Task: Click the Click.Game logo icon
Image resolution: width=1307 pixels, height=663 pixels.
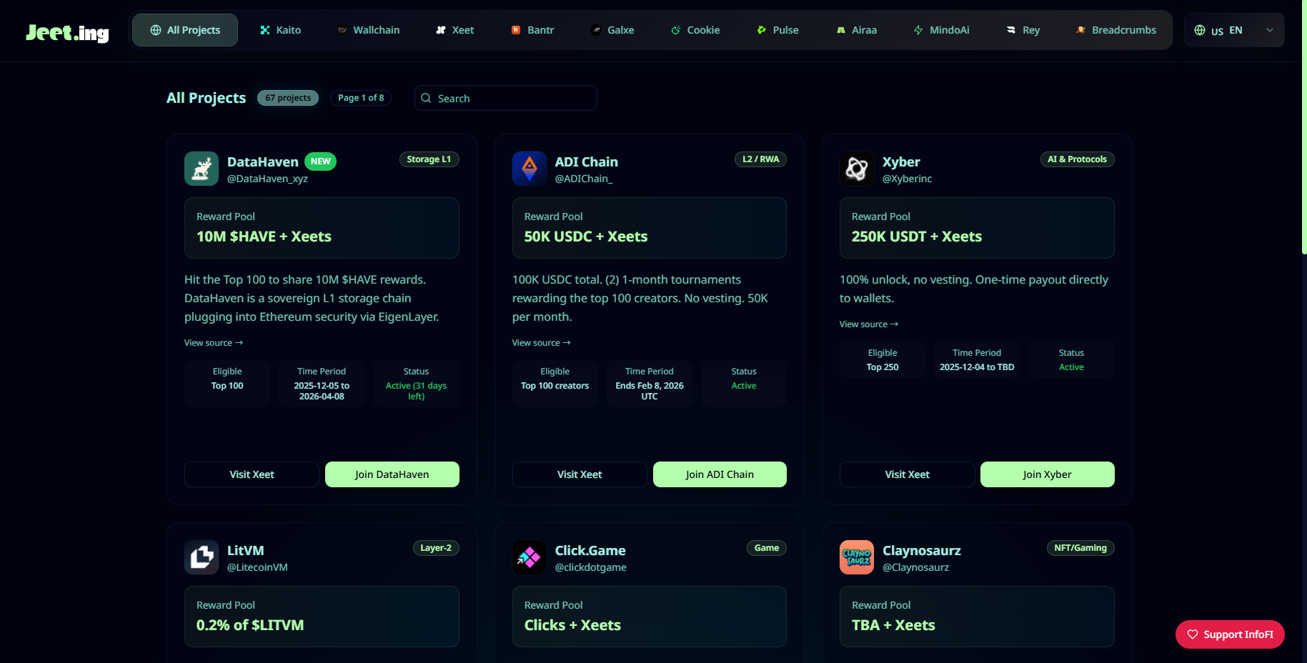Action: point(530,557)
